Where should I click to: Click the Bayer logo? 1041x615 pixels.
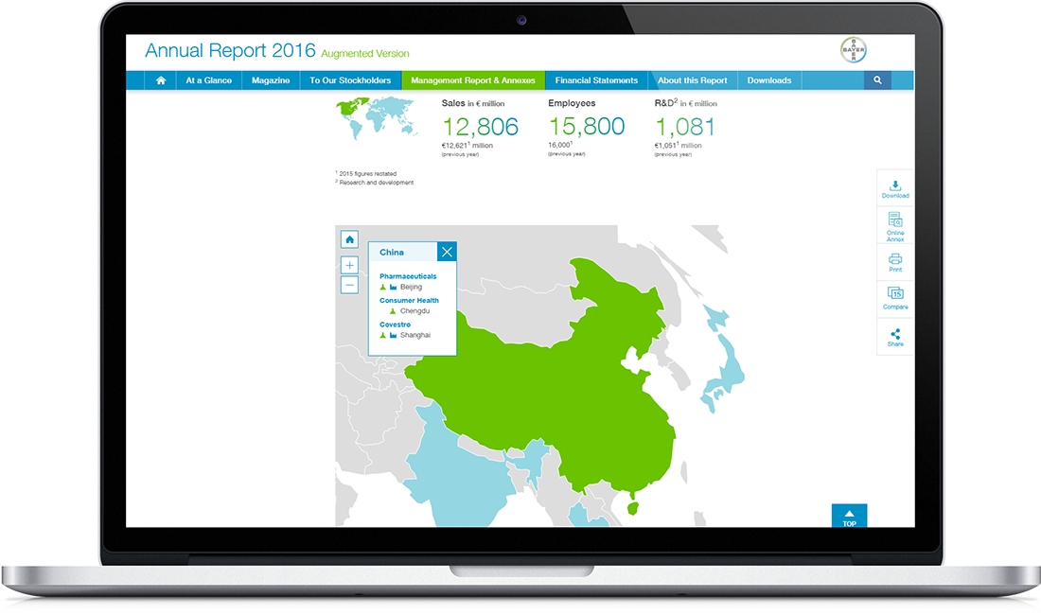click(x=853, y=50)
